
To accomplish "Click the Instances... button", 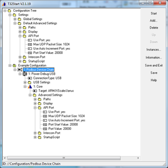I will pyautogui.click(x=154, y=50).
